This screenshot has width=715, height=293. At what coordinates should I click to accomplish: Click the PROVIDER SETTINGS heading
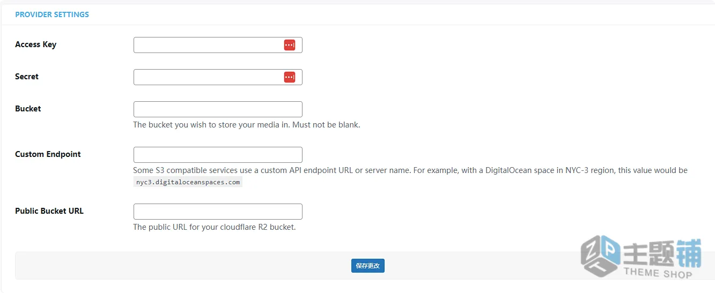click(52, 14)
